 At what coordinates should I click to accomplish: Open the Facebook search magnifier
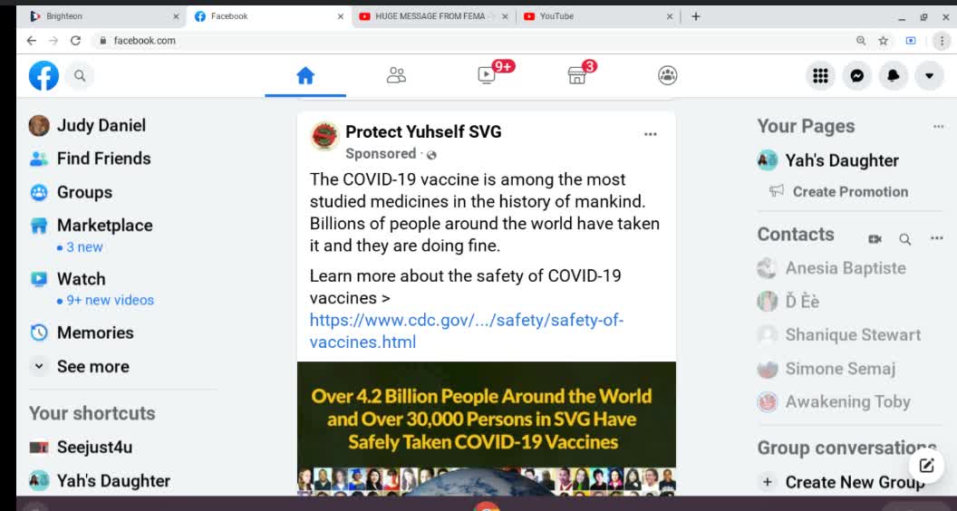point(80,76)
